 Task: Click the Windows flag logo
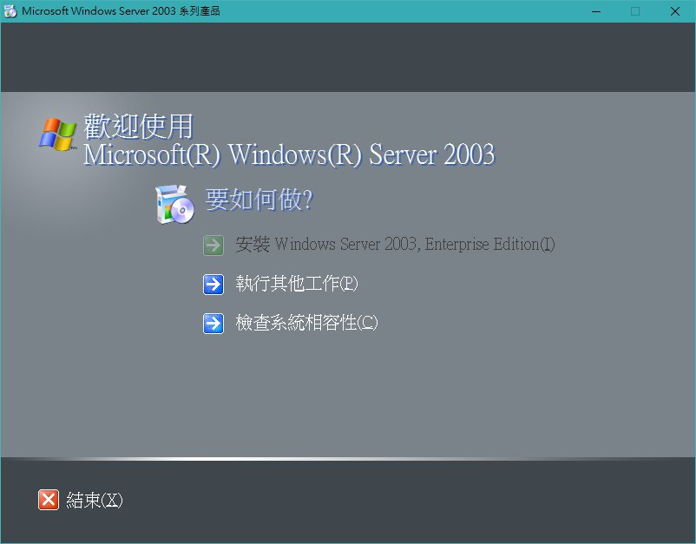tap(57, 134)
